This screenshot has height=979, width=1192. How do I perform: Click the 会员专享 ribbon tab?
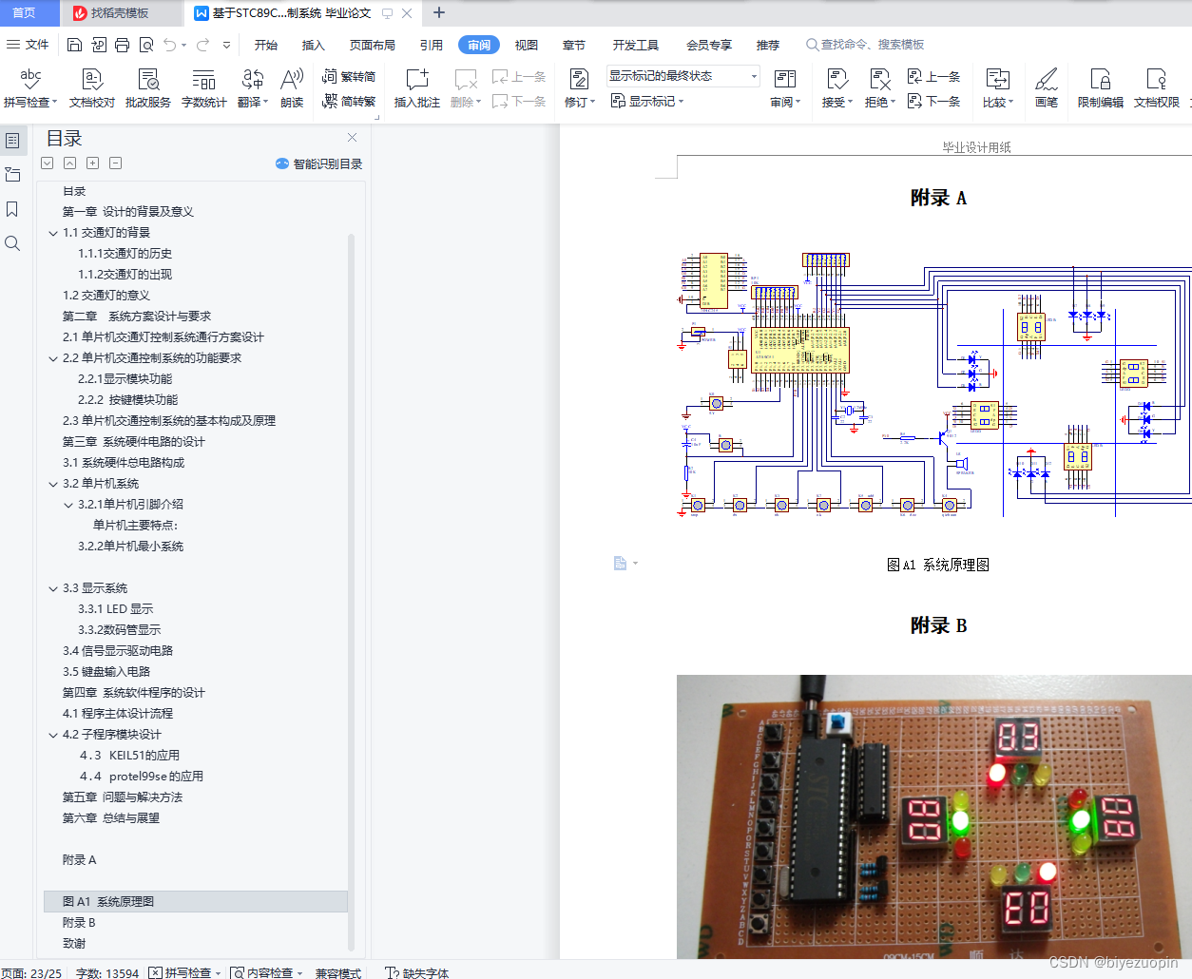[x=709, y=45]
